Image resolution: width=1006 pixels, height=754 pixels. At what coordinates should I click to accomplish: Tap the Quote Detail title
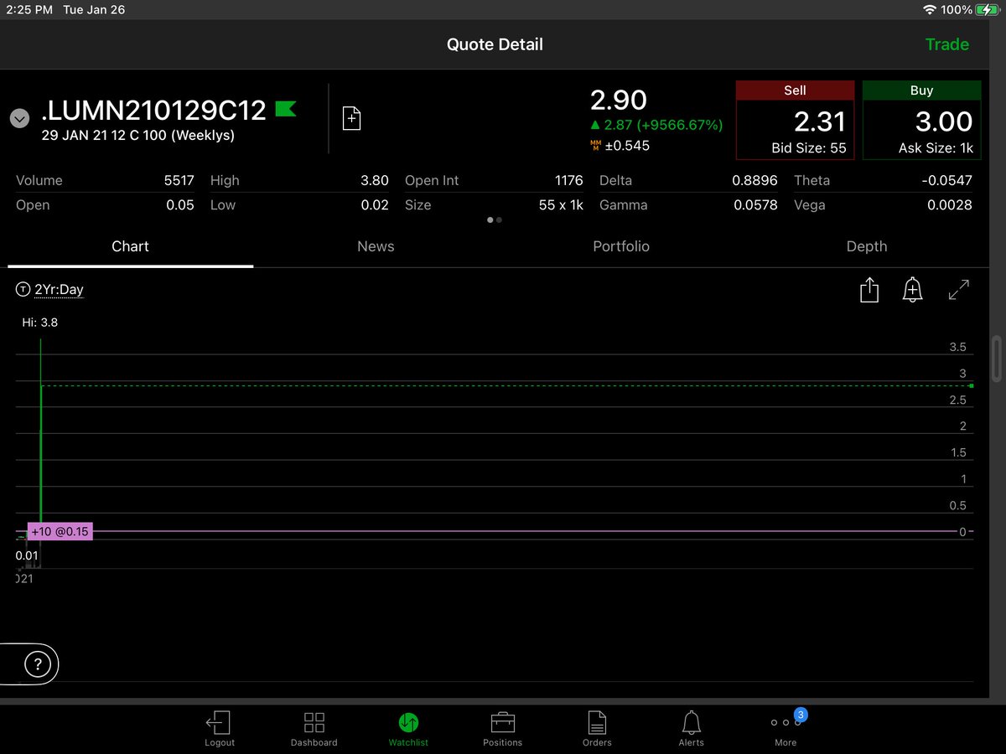coord(495,44)
